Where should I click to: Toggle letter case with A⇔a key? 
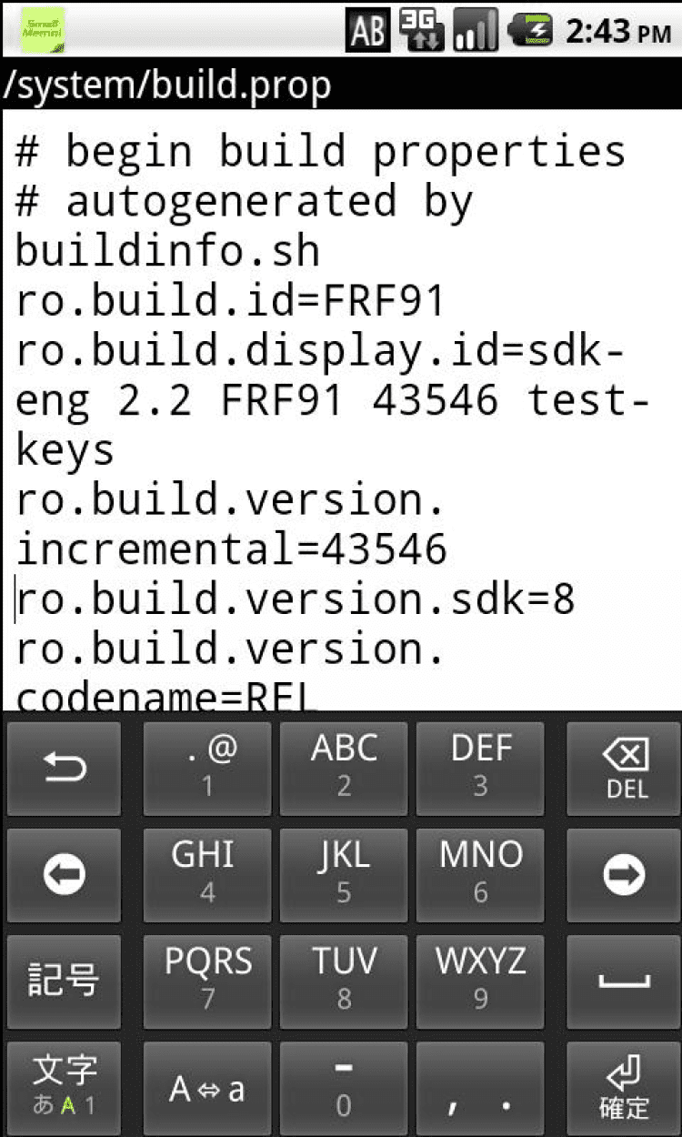207,1088
